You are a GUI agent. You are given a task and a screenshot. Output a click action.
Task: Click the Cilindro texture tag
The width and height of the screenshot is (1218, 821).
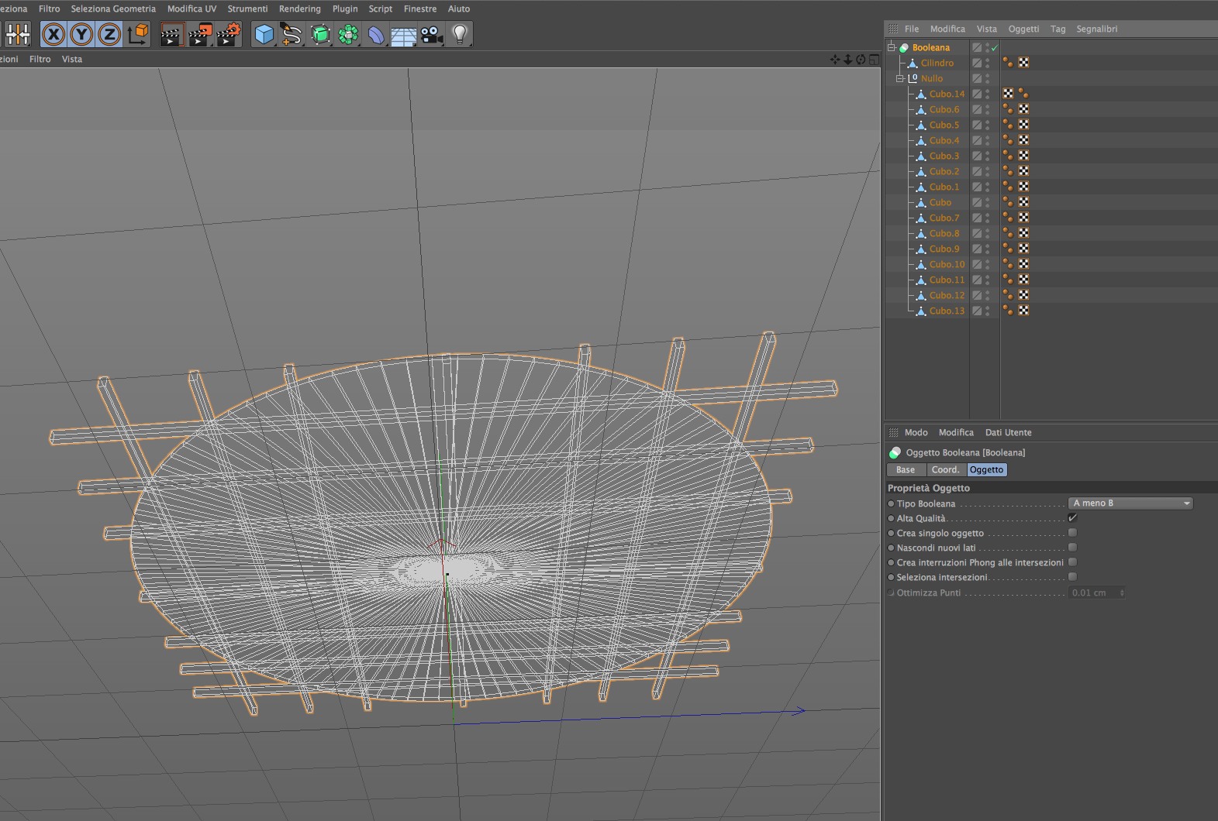(1023, 63)
